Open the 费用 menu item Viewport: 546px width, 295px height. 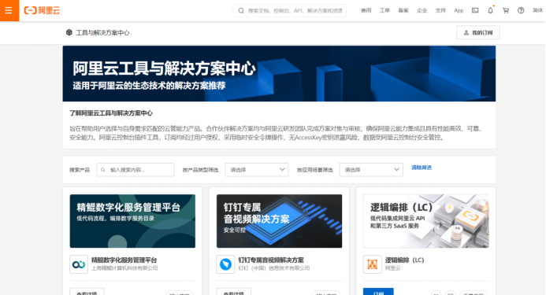tap(366, 10)
